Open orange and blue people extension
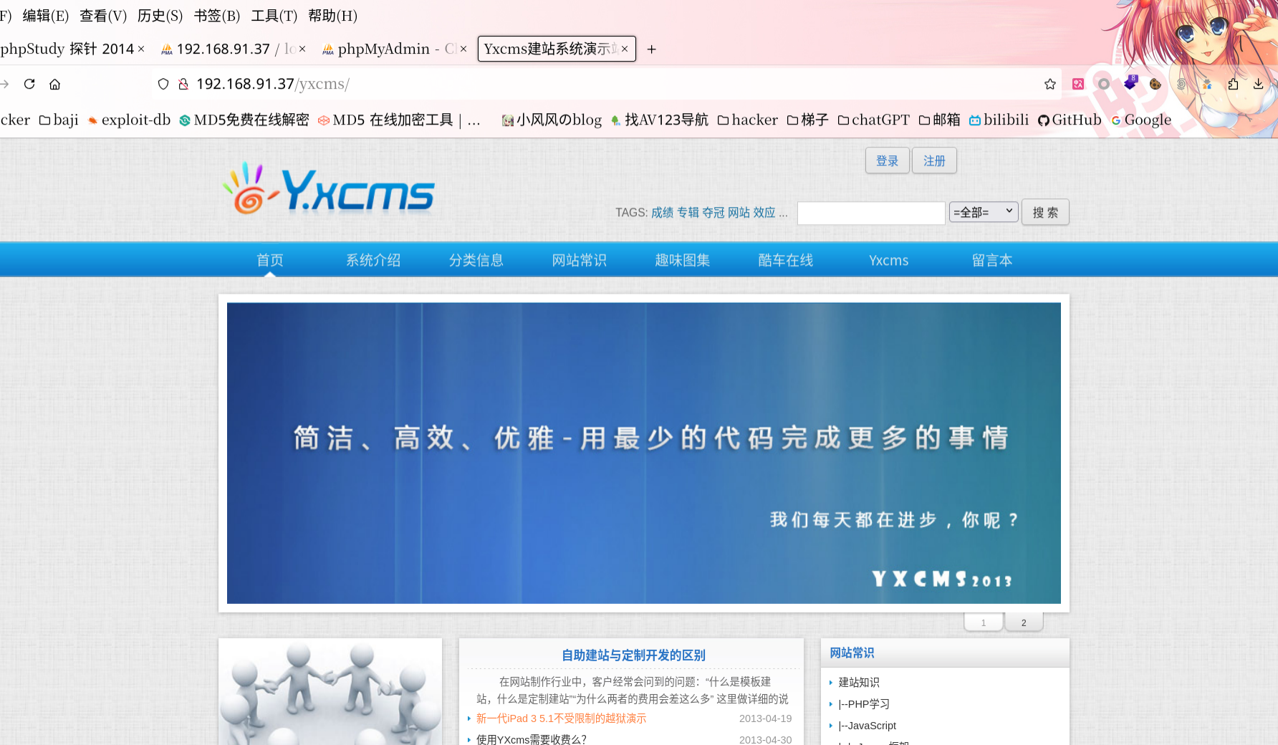This screenshot has width=1278, height=745. tap(1207, 84)
